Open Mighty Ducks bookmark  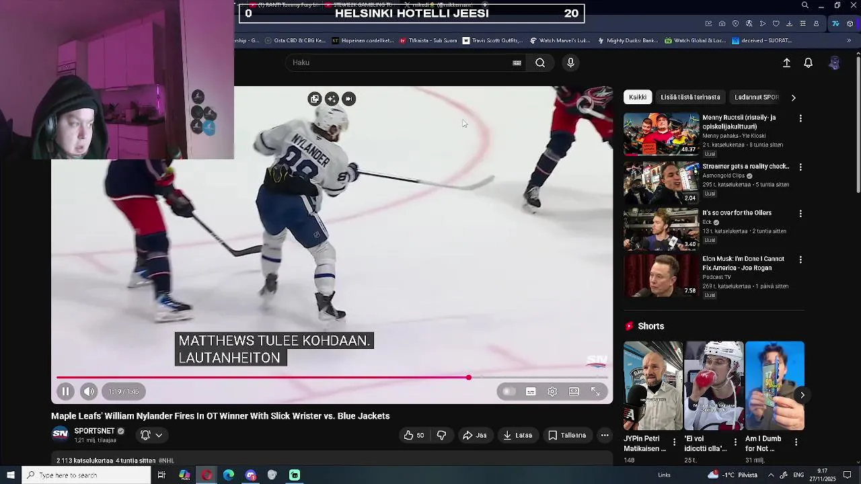pyautogui.click(x=627, y=40)
